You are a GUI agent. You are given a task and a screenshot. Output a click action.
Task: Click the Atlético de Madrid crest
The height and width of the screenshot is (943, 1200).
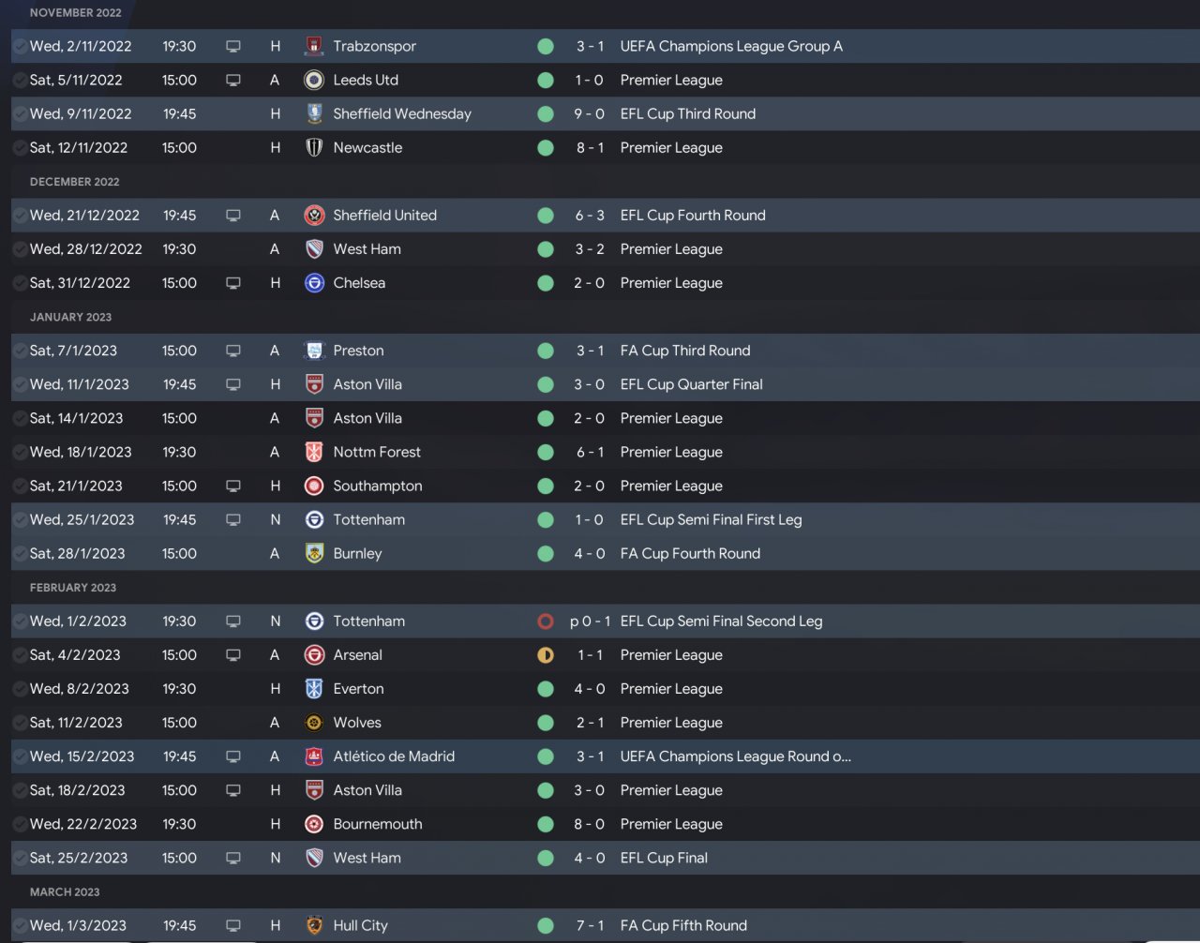[314, 756]
